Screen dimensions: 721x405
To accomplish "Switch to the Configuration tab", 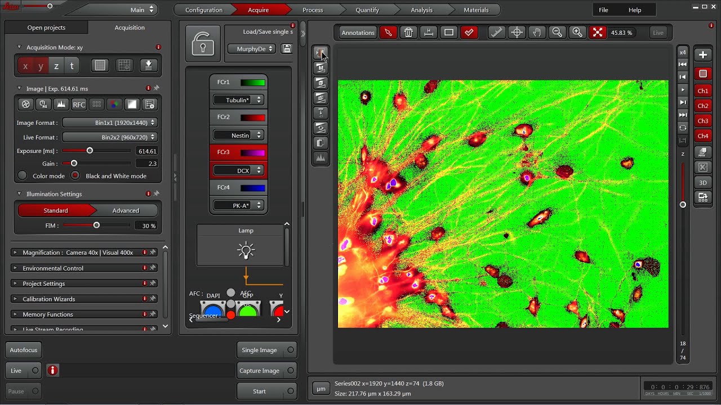I will (x=204, y=10).
